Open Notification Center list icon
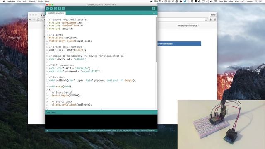 click(x=260, y=2)
